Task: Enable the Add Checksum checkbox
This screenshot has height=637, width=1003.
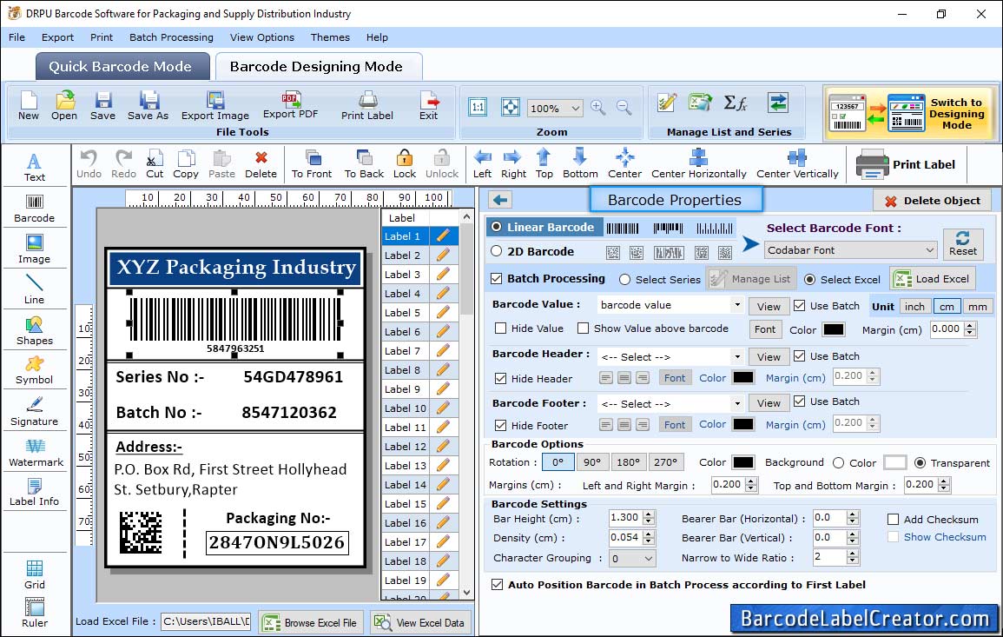Action: [x=894, y=519]
